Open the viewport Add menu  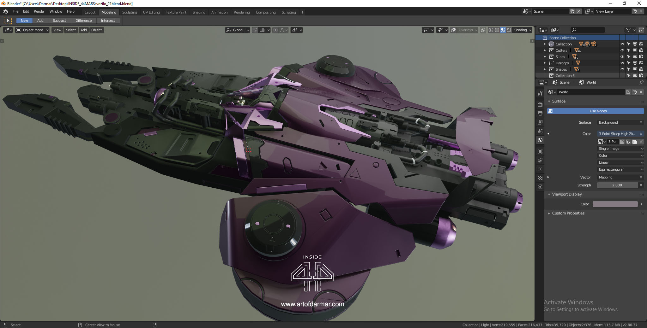83,30
